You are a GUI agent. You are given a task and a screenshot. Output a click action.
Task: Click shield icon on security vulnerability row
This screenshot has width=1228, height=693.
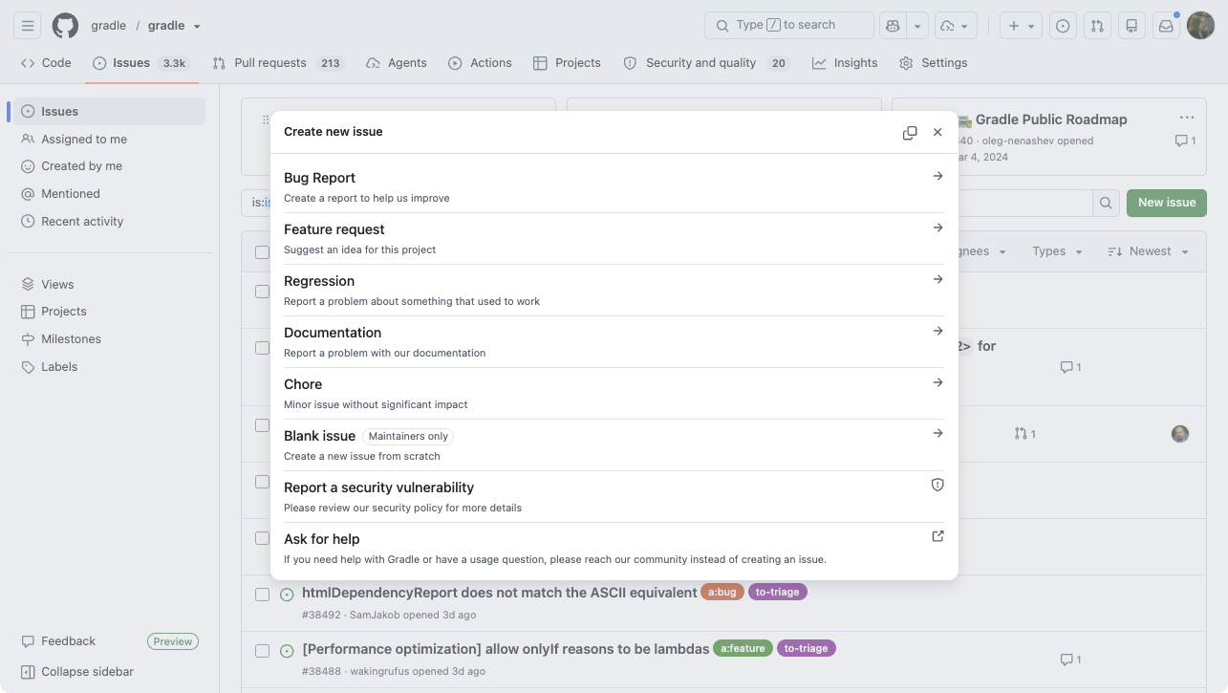tap(937, 485)
